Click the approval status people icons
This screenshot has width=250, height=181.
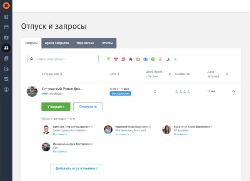(x=182, y=91)
